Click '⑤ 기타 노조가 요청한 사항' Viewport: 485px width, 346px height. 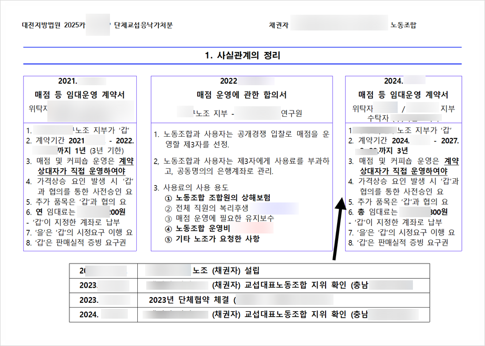point(212,239)
